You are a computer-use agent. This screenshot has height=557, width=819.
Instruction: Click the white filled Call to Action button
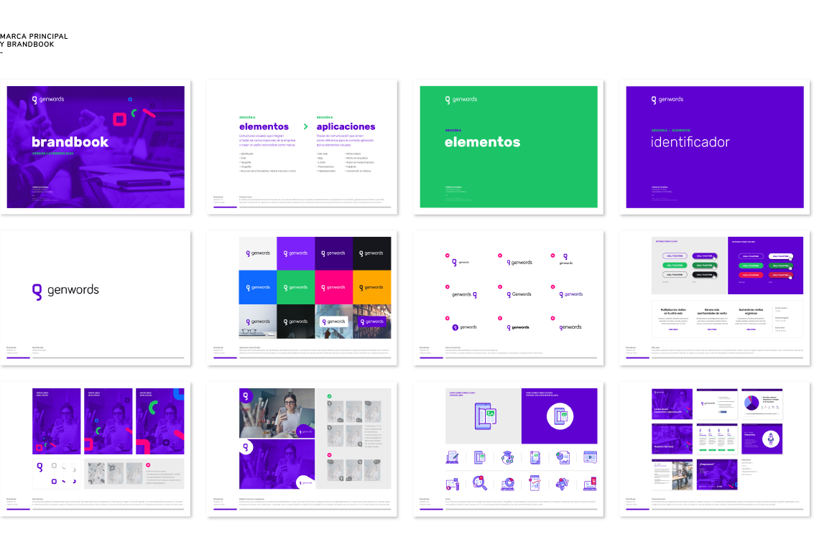pos(779,256)
